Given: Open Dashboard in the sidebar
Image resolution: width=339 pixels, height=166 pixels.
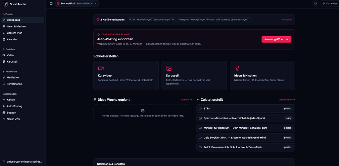Looking at the screenshot, I should point(23,20).
